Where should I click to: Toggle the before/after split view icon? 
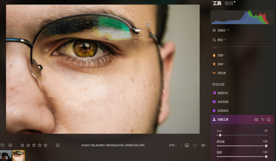[195, 145]
